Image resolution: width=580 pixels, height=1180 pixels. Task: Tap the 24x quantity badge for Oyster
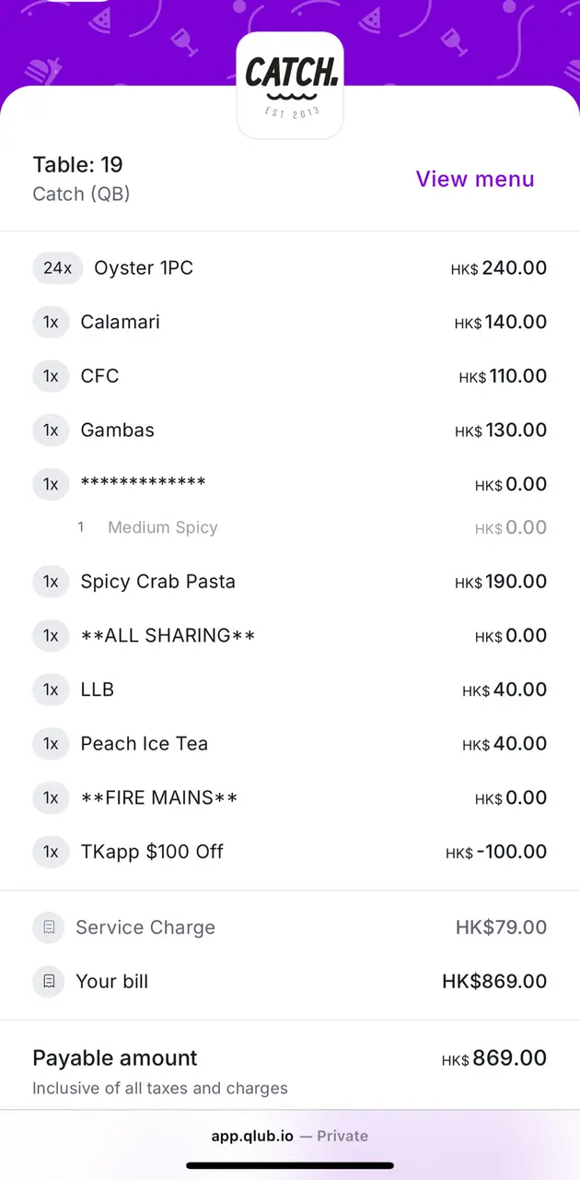[57, 268]
